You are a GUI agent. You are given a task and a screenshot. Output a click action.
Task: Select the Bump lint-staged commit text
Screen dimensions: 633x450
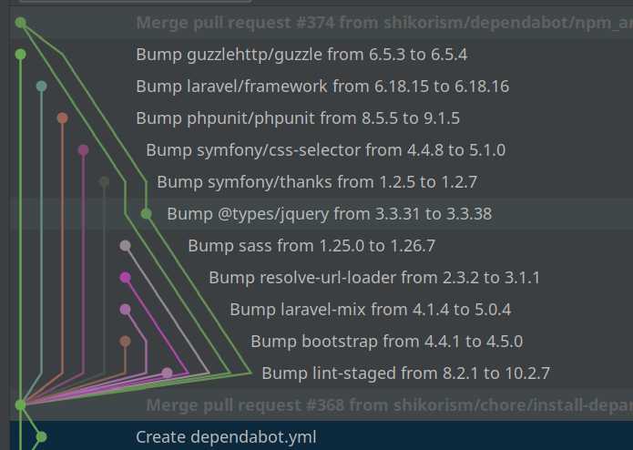(x=405, y=373)
